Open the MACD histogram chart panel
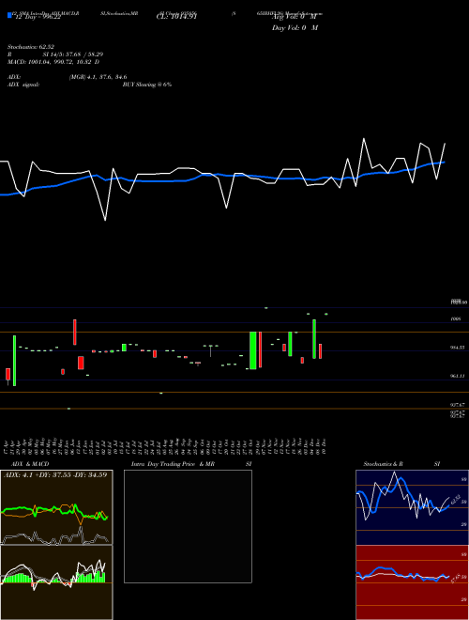 pyautogui.click(x=56, y=582)
